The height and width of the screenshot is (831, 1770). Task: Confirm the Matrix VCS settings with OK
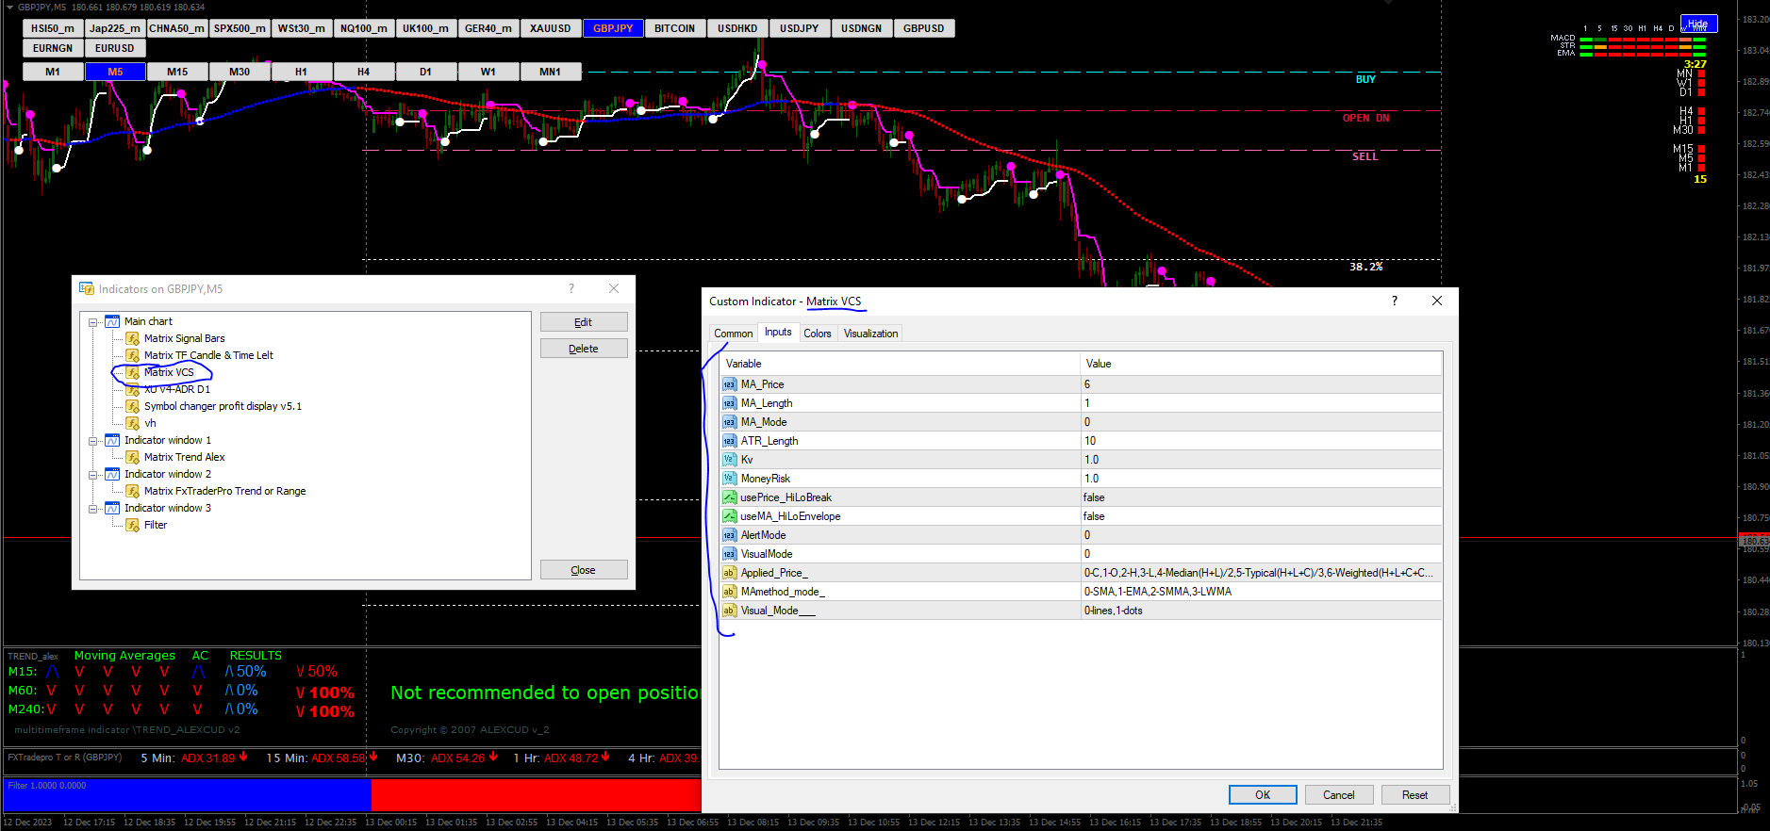point(1263,795)
